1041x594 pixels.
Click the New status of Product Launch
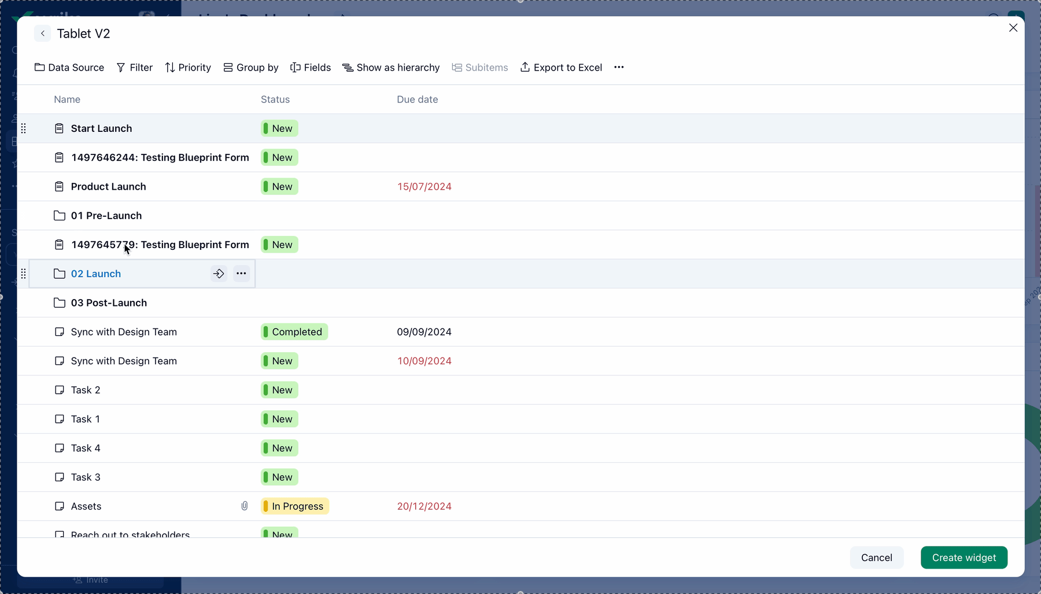tap(279, 186)
